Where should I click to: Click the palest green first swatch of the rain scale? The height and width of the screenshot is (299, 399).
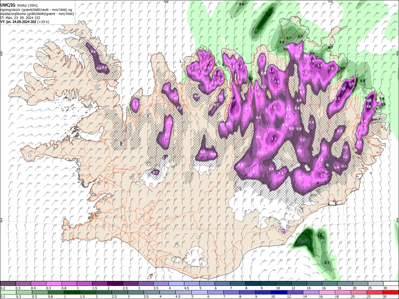(8, 292)
